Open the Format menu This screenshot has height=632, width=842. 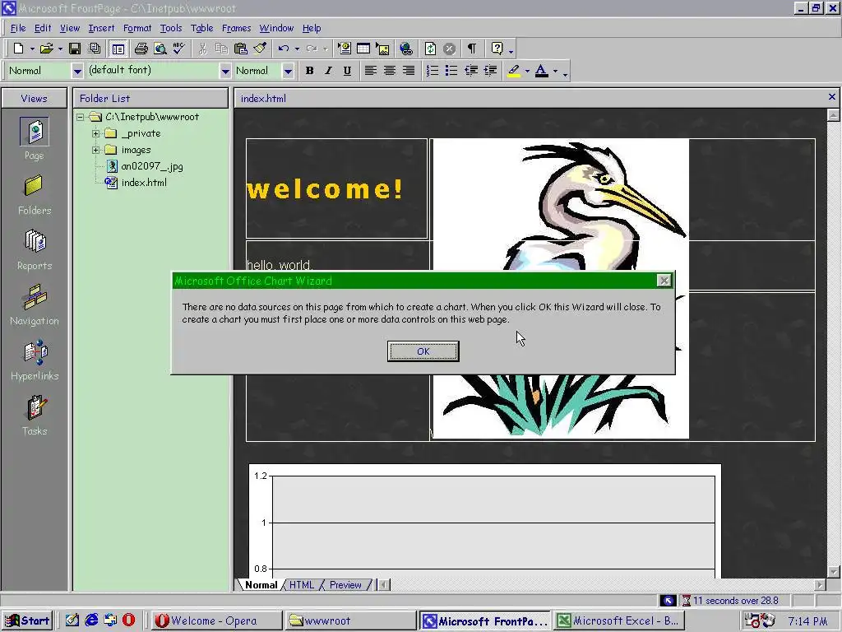[x=137, y=28]
